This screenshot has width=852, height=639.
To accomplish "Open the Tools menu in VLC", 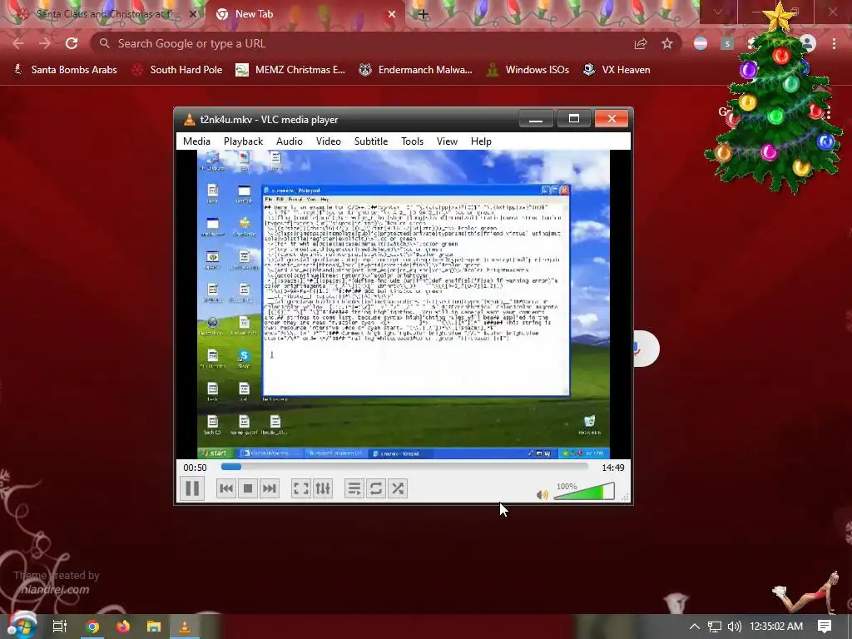I will pyautogui.click(x=413, y=141).
